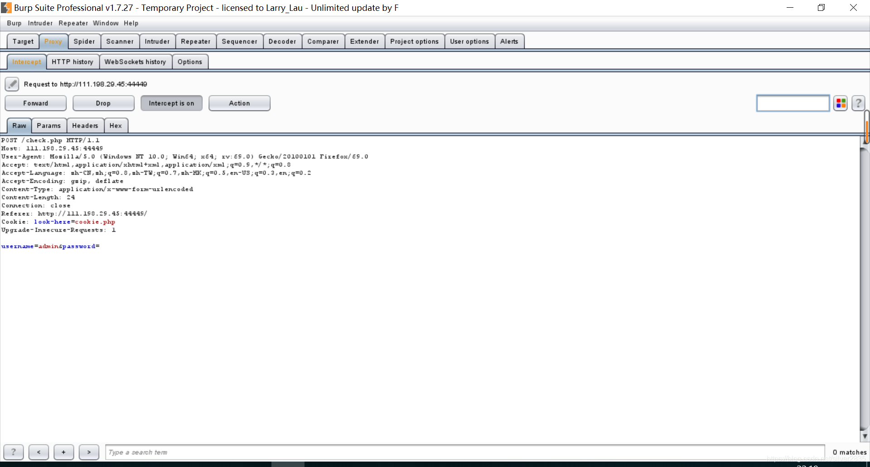Open the HTTP history sub-tab
Image resolution: width=870 pixels, height=467 pixels.
72,62
